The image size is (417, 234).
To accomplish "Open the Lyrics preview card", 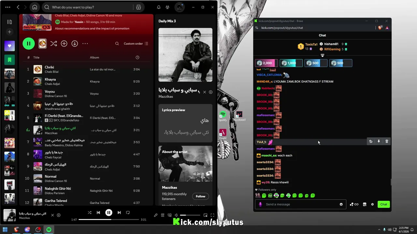I will (185, 123).
